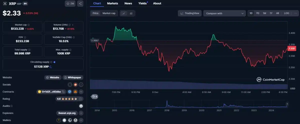Click the Circulating supply info icon
Screen dimensions: 300x124
pos(51,62)
